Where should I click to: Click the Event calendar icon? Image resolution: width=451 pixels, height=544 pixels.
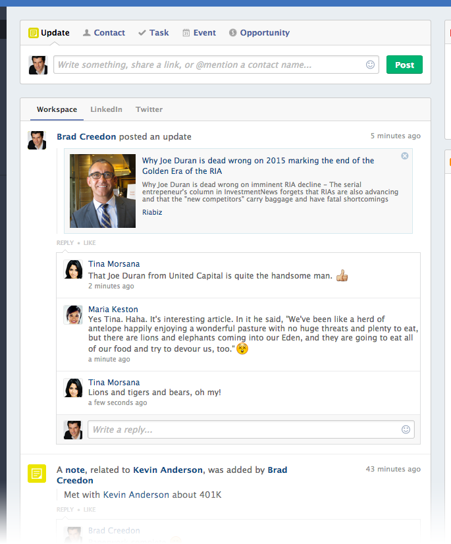click(186, 33)
